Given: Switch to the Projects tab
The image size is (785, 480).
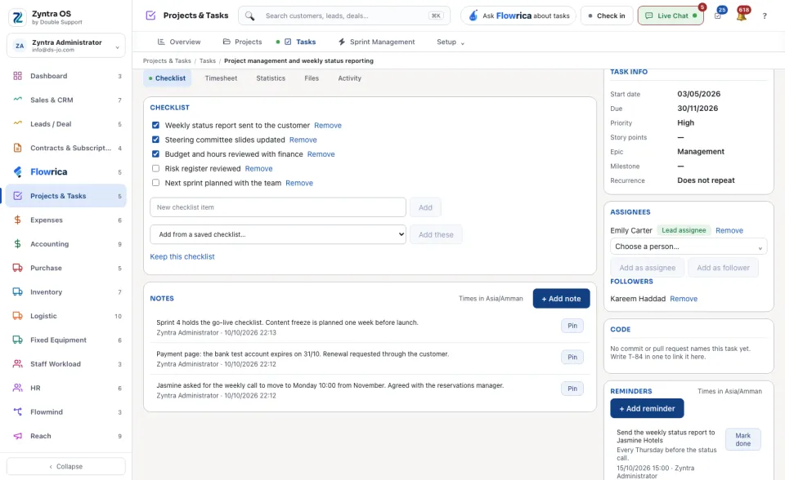Looking at the screenshot, I should click(242, 42).
